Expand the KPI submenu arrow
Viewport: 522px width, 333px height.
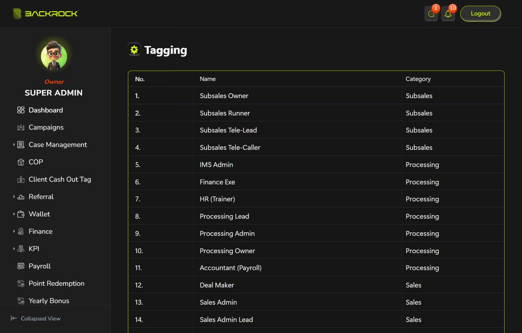(14, 249)
